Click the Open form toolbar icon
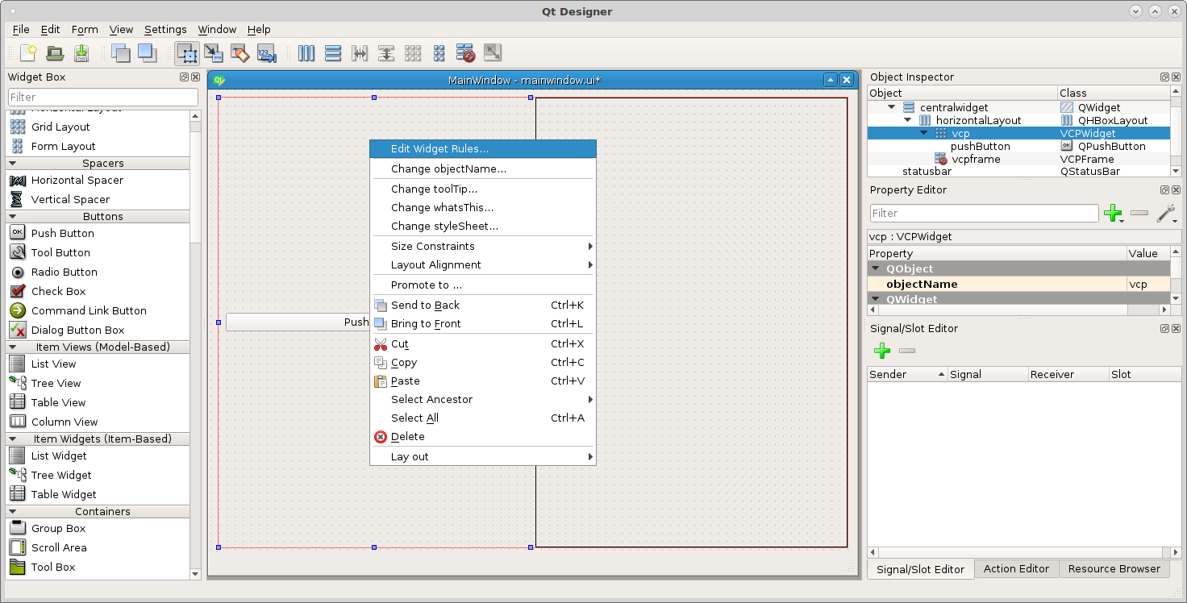The height and width of the screenshot is (603, 1187). pos(55,53)
